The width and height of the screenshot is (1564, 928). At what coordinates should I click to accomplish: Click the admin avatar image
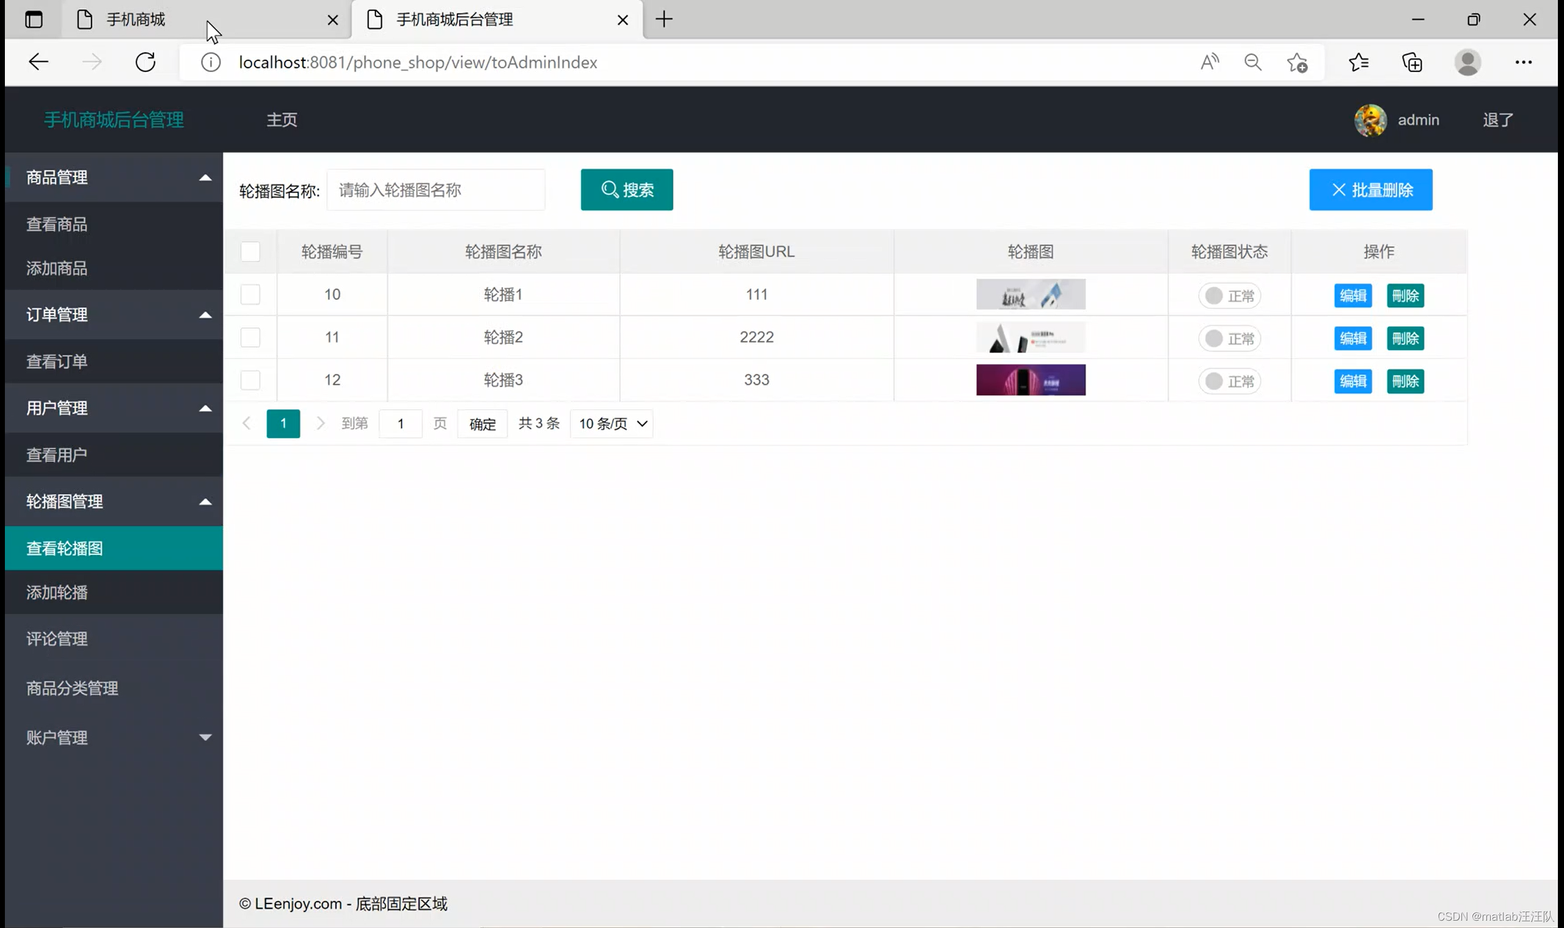[1370, 120]
